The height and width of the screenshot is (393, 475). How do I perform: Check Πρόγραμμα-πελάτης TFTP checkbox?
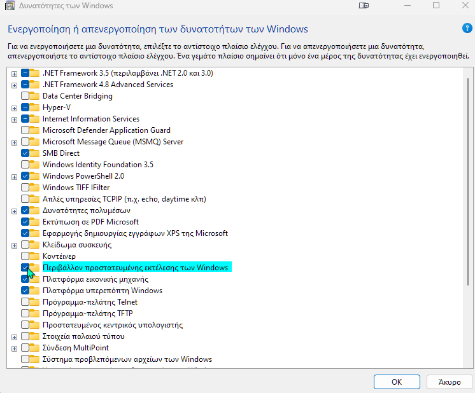point(25,314)
